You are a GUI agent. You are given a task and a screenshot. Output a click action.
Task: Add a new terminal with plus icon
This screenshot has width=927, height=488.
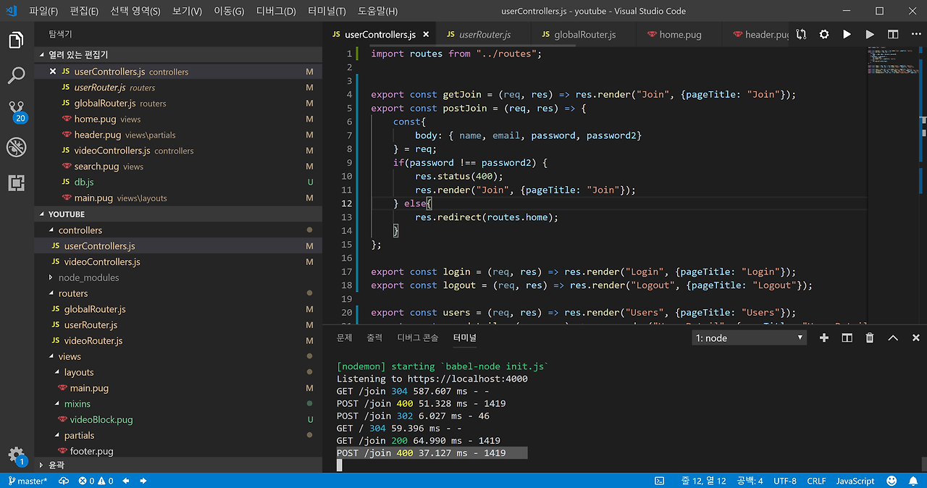pos(823,338)
